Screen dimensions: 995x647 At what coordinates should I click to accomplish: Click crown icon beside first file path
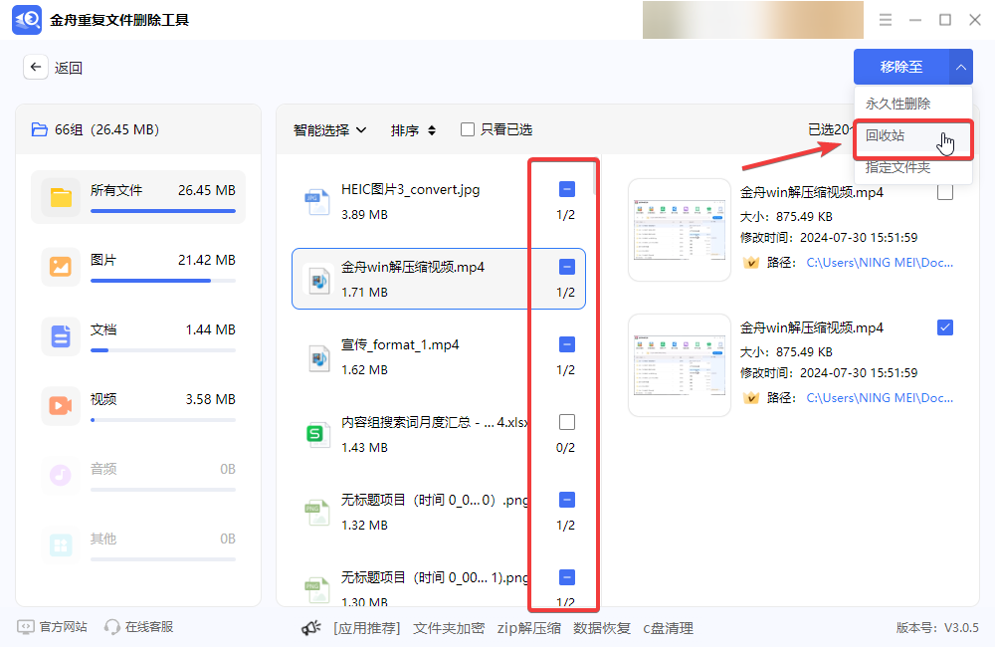(750, 262)
